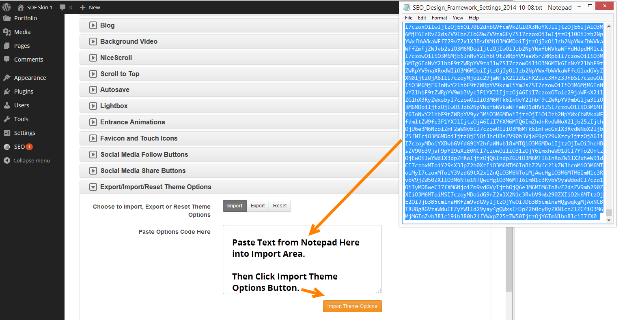Image resolution: width=640 pixels, height=320 pixels.
Task: Close the Notepad window
Action: (x=605, y=6)
